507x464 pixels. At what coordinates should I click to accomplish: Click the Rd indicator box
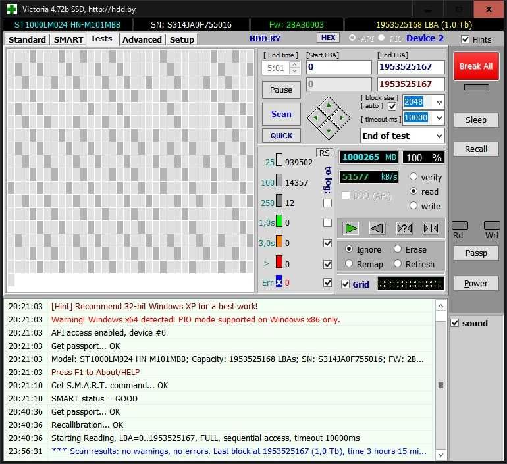[460, 225]
